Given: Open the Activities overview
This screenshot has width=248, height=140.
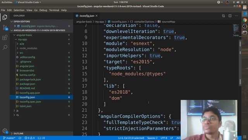Looking at the screenshot, I should 7,2.
